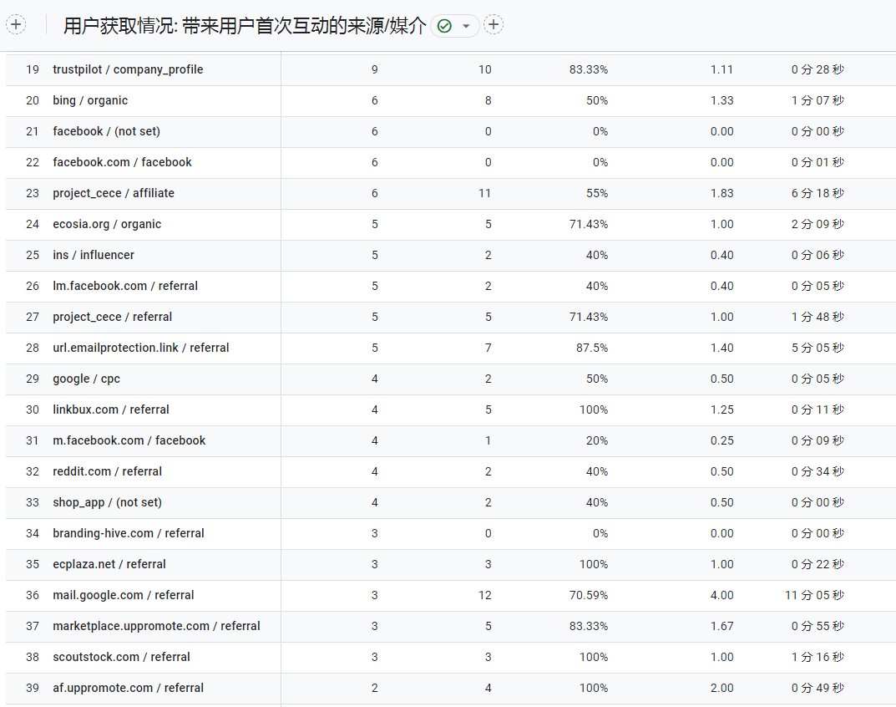Click value 4.00 in mail.google.com row

(721, 594)
